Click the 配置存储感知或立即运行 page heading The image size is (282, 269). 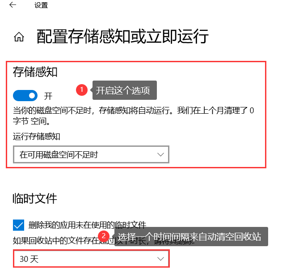coord(122,37)
